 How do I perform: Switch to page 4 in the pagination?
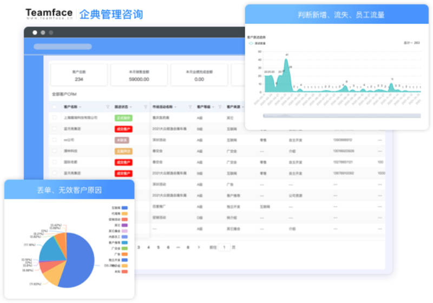coord(148,247)
